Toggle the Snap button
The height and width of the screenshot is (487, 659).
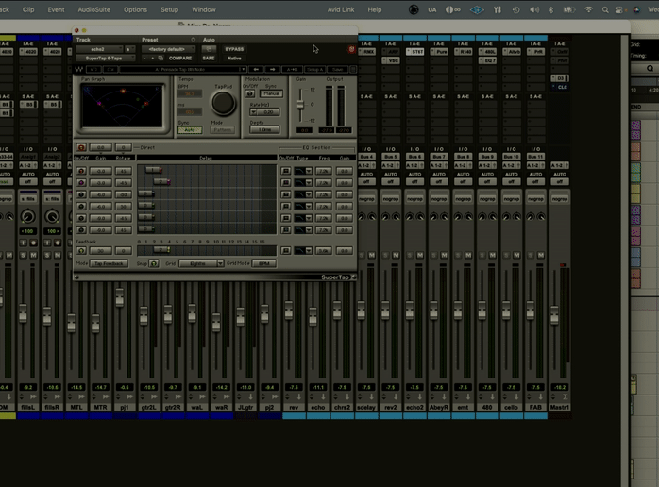coord(153,263)
